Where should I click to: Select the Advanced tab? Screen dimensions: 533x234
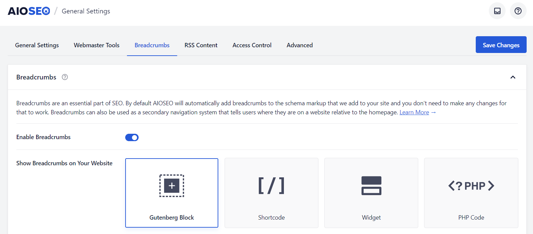point(300,45)
